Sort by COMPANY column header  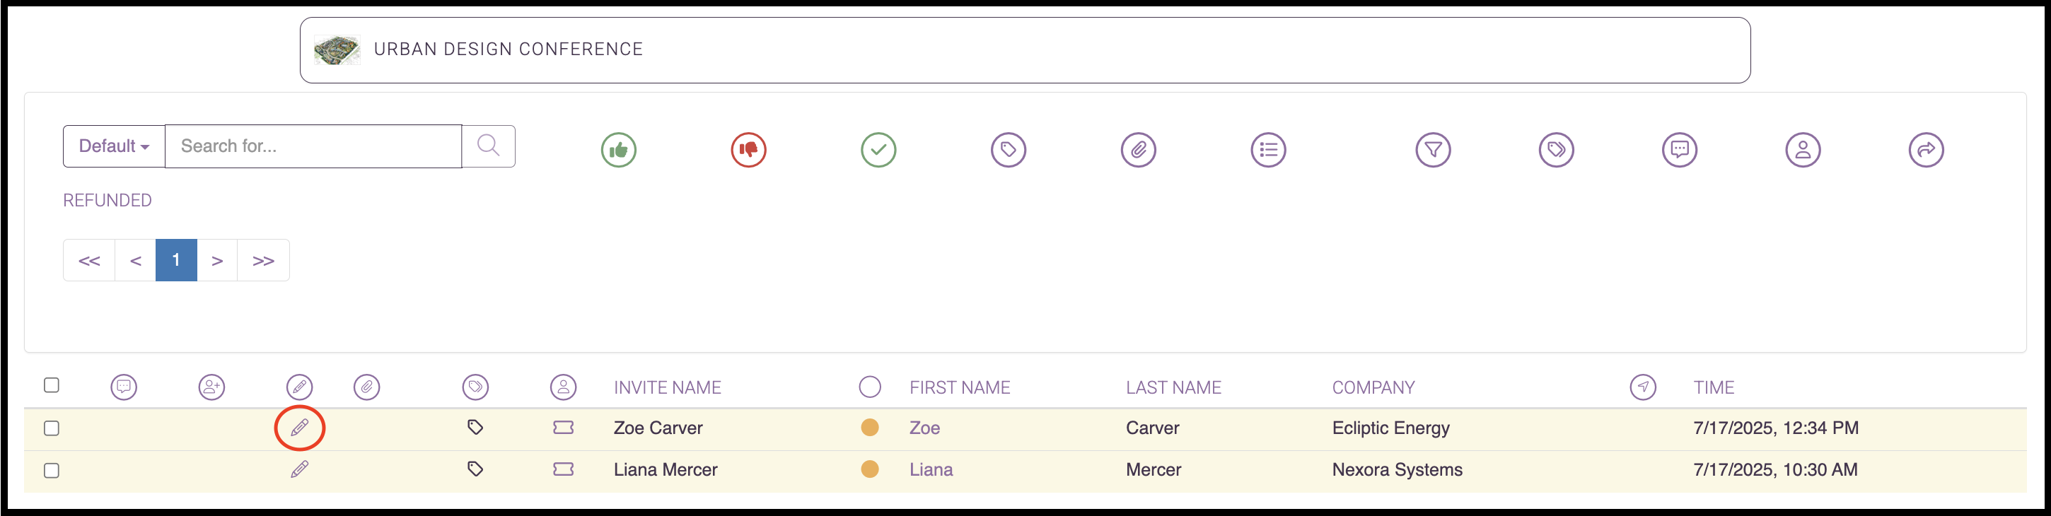[1373, 388]
